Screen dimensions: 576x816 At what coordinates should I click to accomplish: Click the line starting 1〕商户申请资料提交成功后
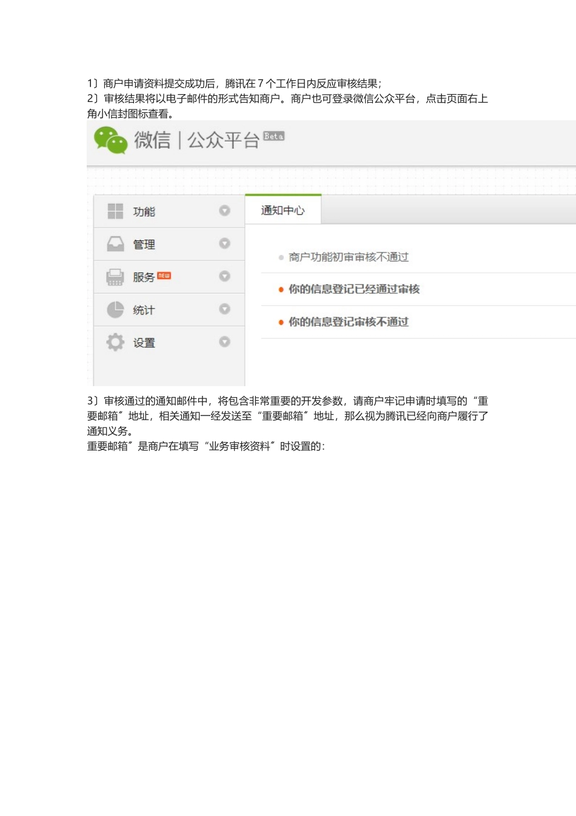tap(235, 84)
